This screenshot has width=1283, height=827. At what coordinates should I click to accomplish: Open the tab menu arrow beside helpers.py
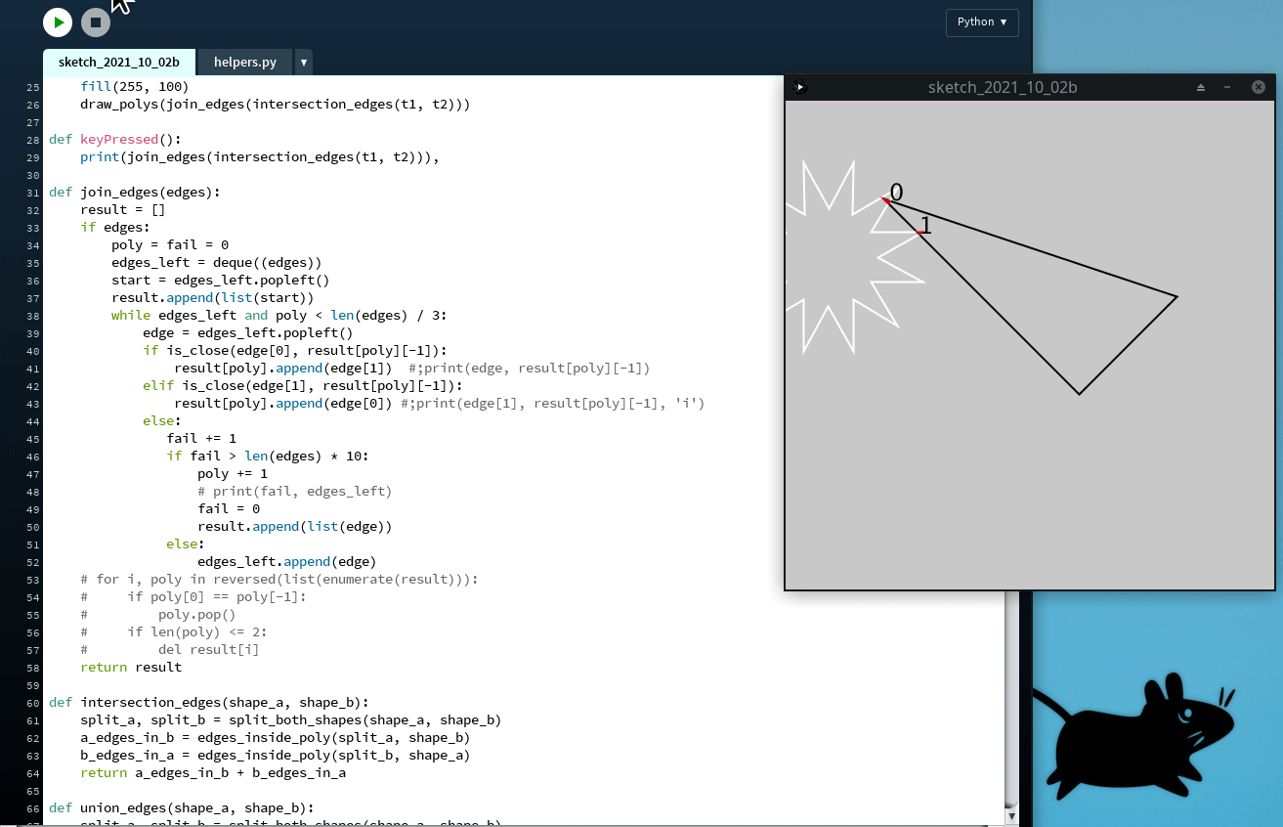click(304, 63)
